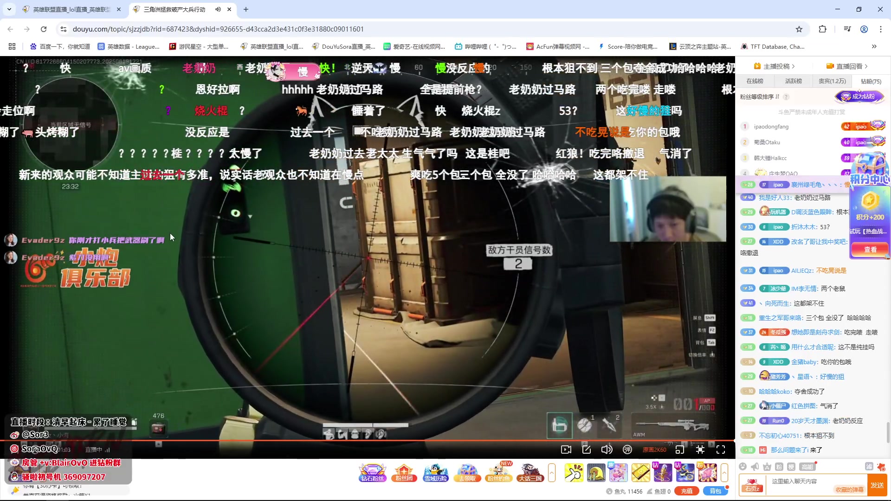The image size is (891, 501).
Task: Open a new browser tab
Action: tap(246, 9)
